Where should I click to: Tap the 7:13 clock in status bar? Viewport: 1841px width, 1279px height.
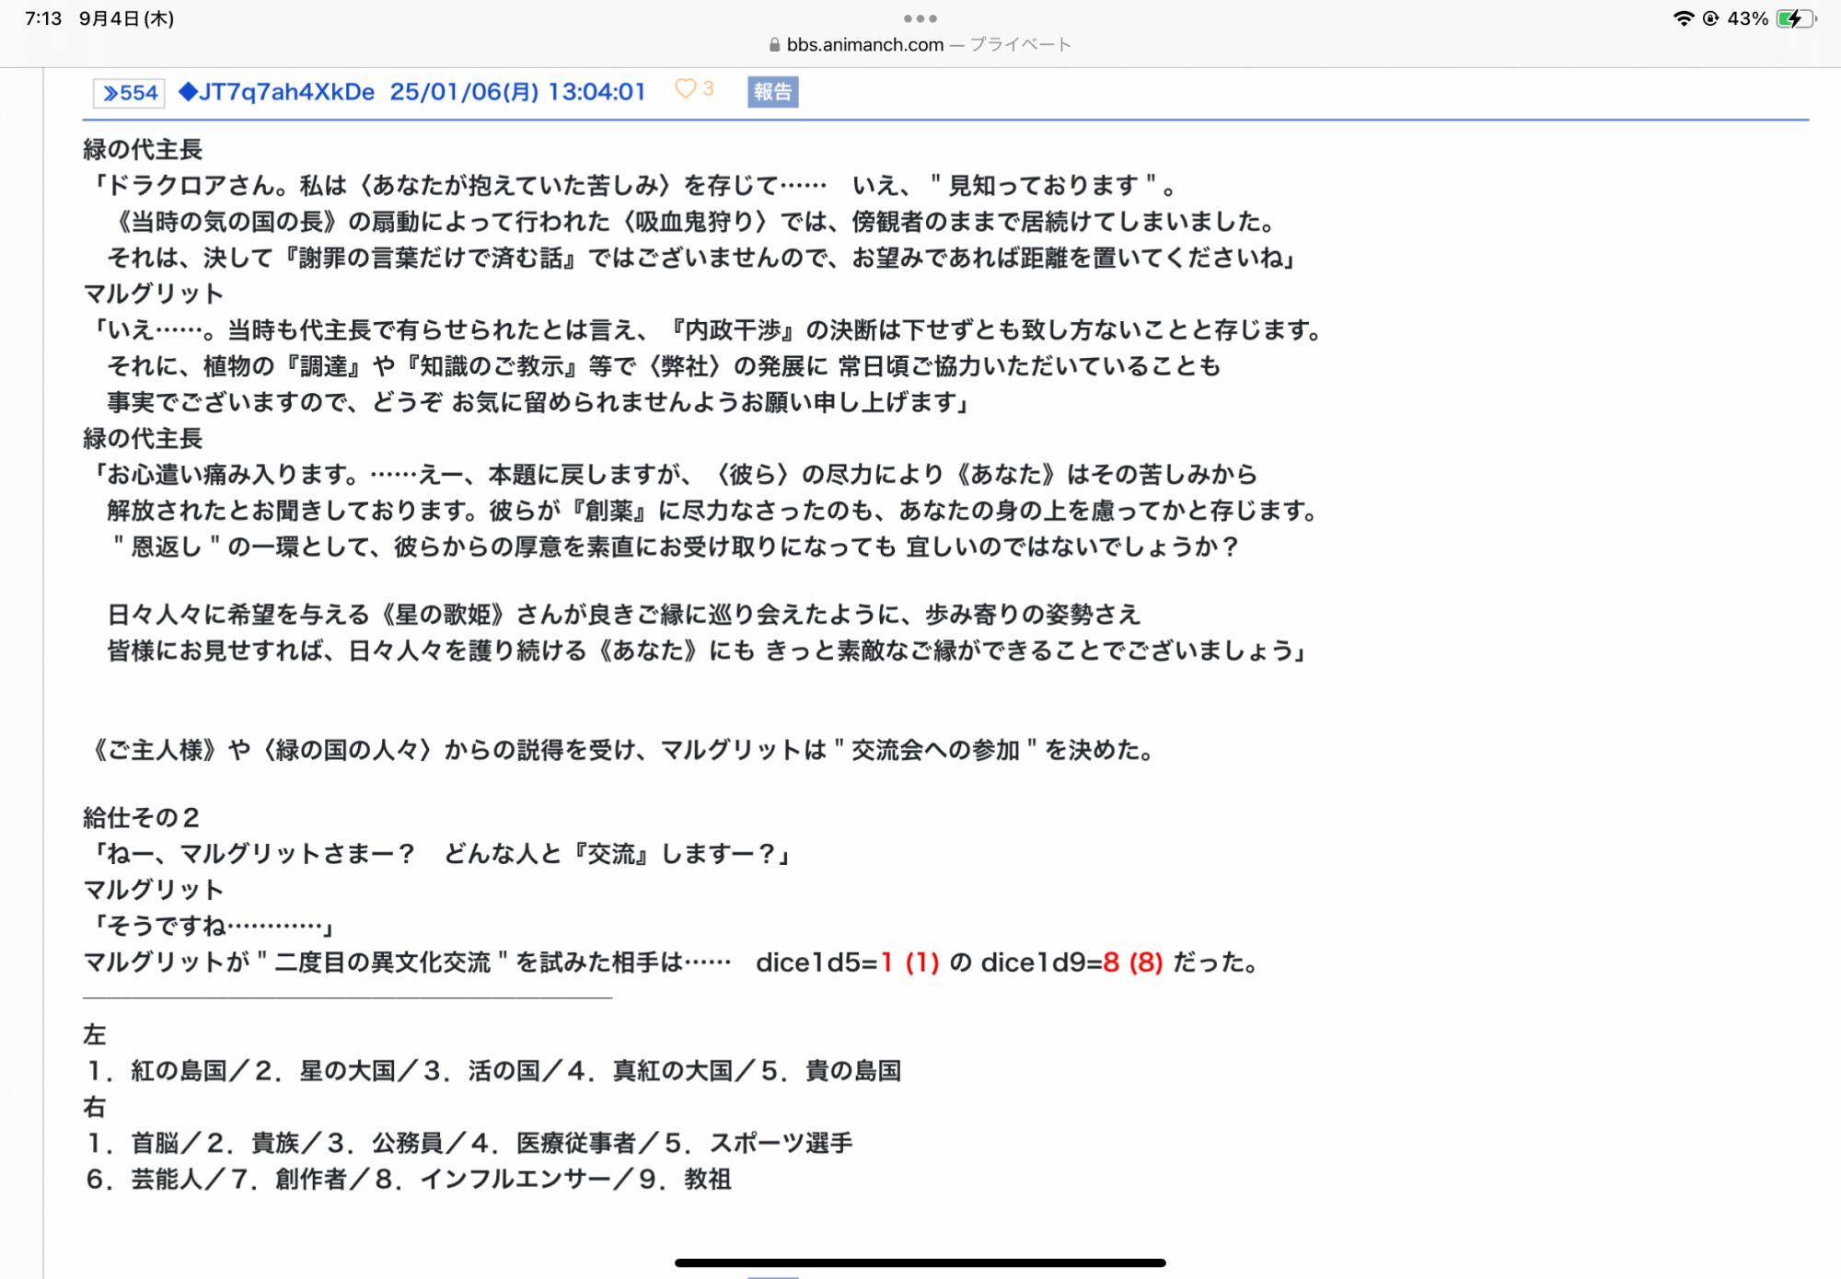point(43,18)
